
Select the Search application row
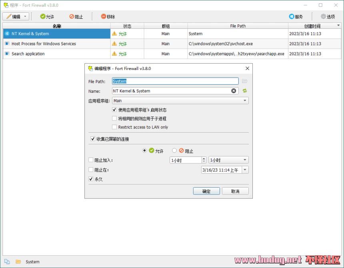point(172,54)
